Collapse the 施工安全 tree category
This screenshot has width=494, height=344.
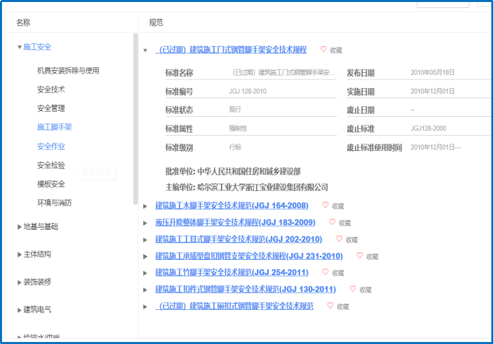[x=19, y=47]
